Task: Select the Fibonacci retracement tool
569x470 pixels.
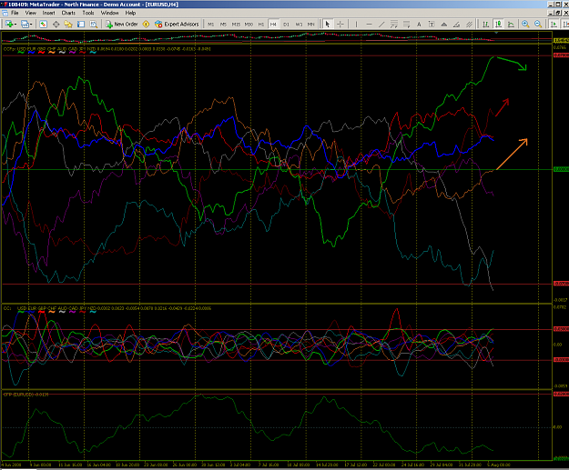Action: 406,24
